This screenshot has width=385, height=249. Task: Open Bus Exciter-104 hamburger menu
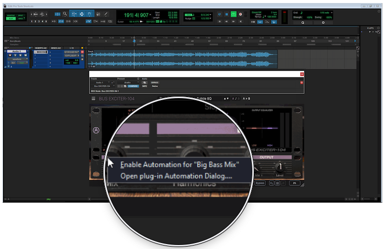point(93,99)
